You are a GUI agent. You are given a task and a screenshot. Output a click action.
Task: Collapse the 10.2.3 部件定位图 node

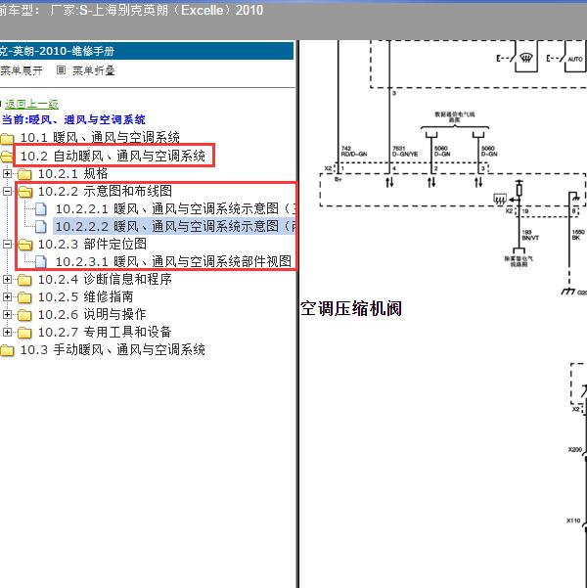tap(7, 245)
